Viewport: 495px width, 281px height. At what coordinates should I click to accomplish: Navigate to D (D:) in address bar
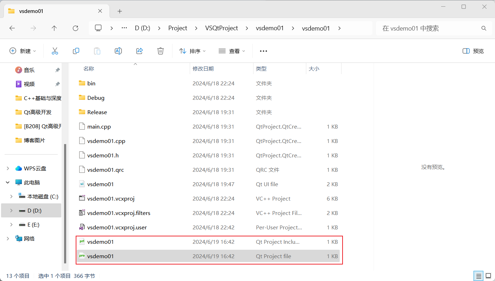pyautogui.click(x=143, y=28)
